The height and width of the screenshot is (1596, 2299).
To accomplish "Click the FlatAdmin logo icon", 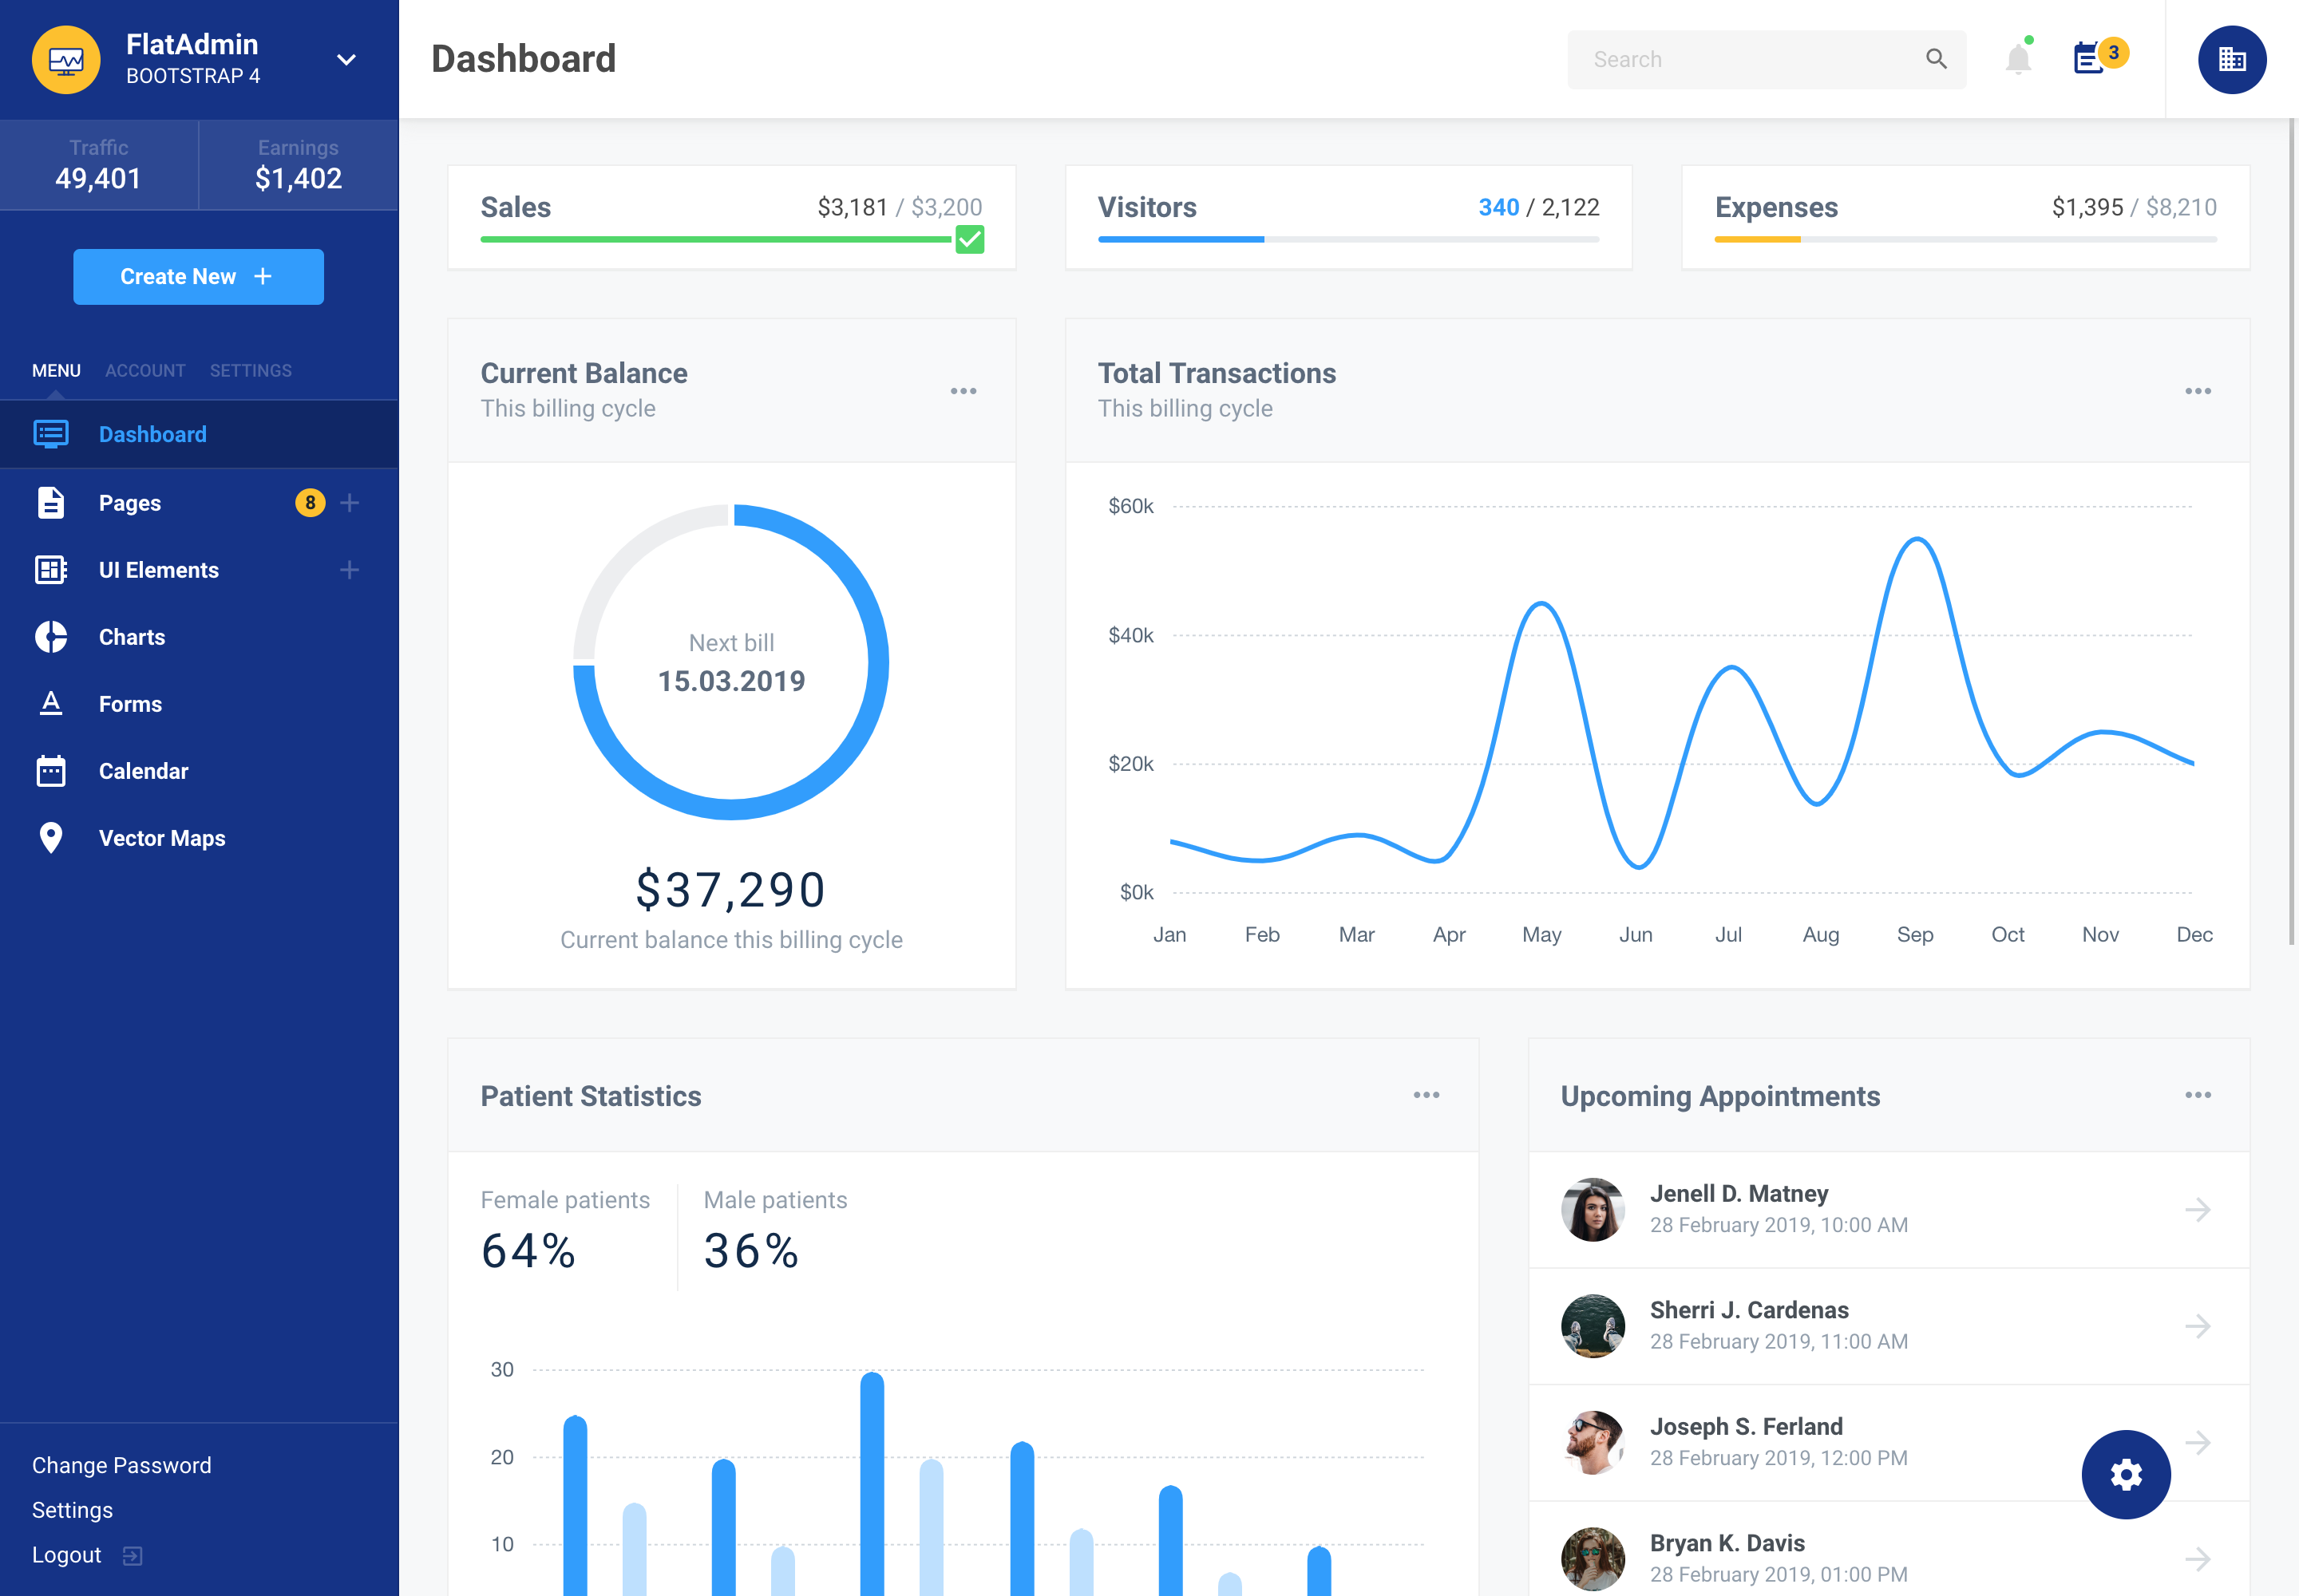I will click(66, 60).
